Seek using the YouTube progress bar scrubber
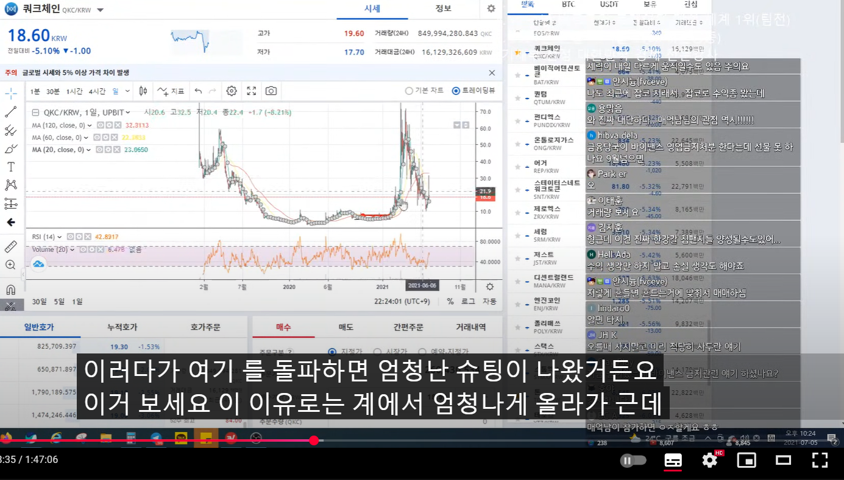The image size is (844, 480). (x=314, y=440)
